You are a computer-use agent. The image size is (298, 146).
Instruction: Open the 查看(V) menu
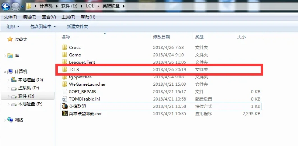pyautogui.click(x=49, y=17)
